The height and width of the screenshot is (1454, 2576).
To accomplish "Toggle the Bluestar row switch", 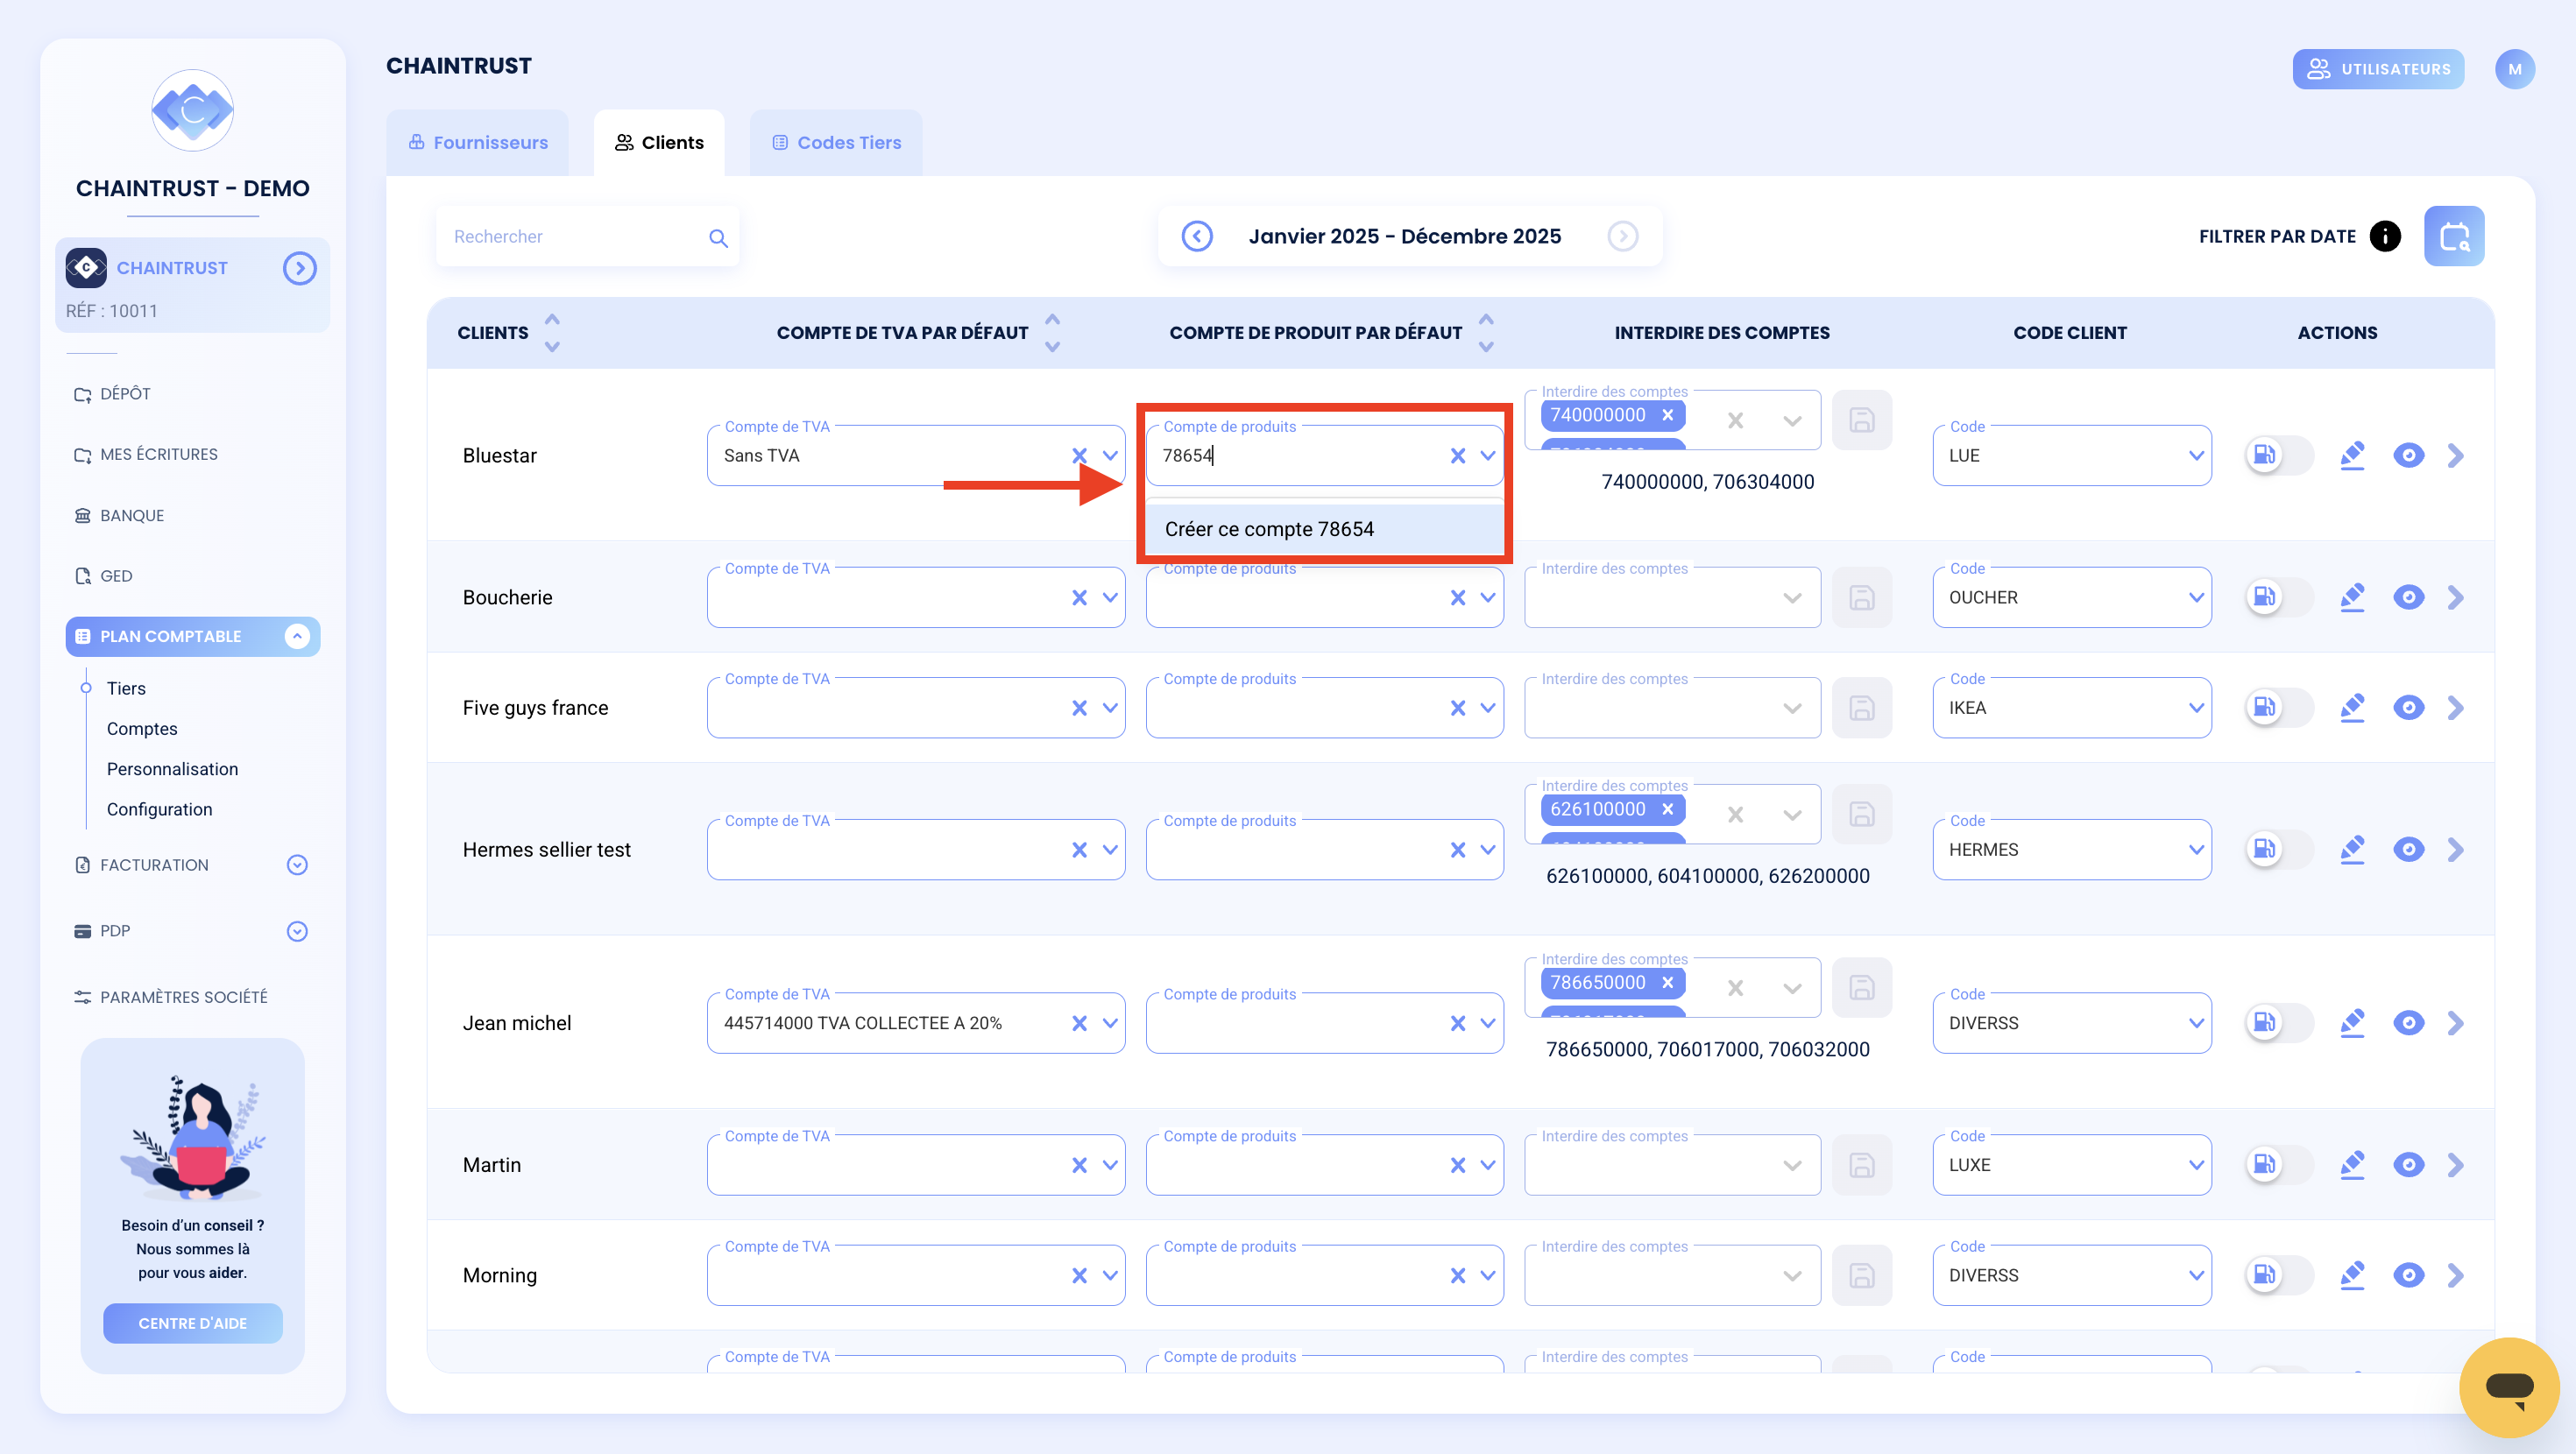I will pos(2278,455).
